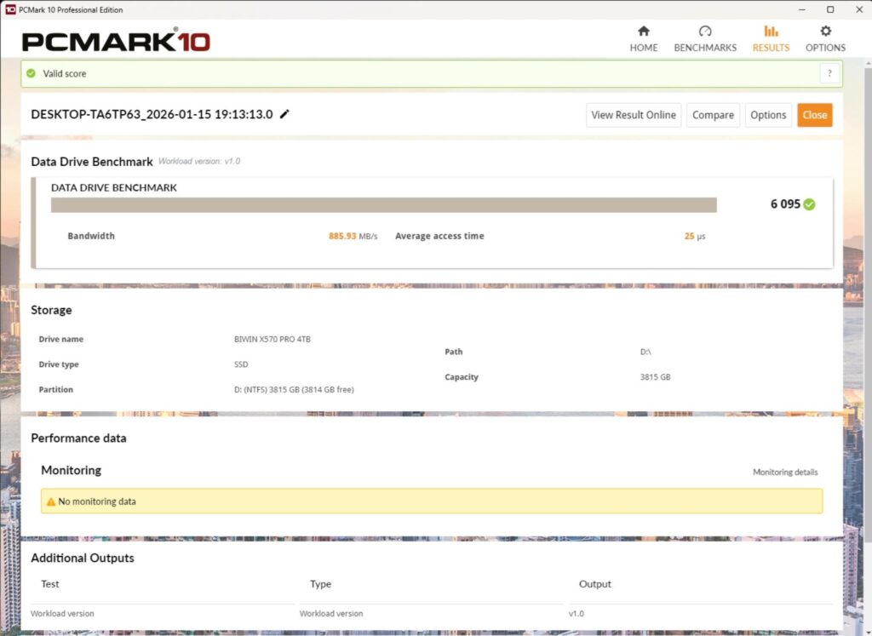Click the Compare button

713,115
